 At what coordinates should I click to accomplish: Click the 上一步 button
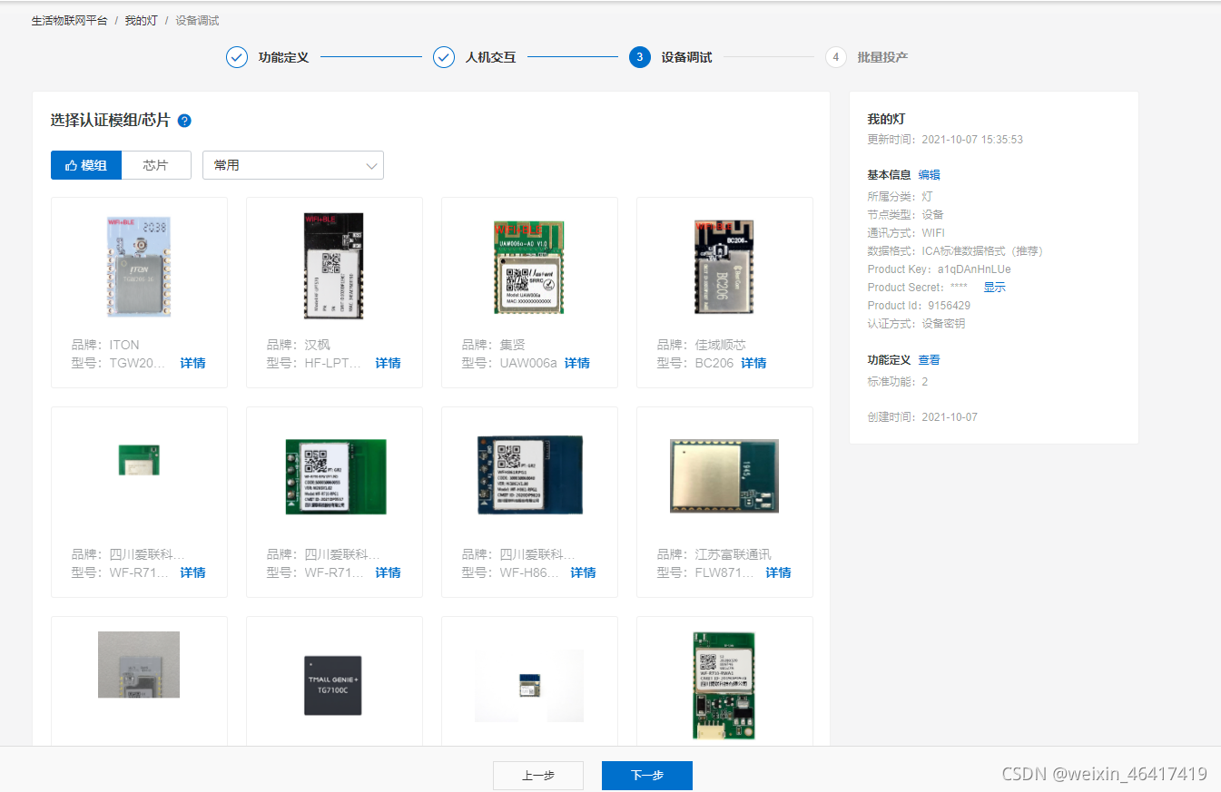538,776
